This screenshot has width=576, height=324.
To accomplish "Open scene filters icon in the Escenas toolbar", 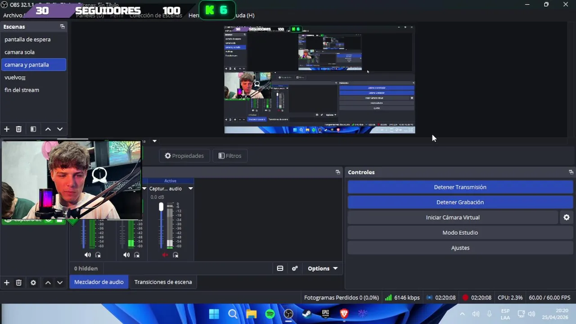I will [x=33, y=129].
